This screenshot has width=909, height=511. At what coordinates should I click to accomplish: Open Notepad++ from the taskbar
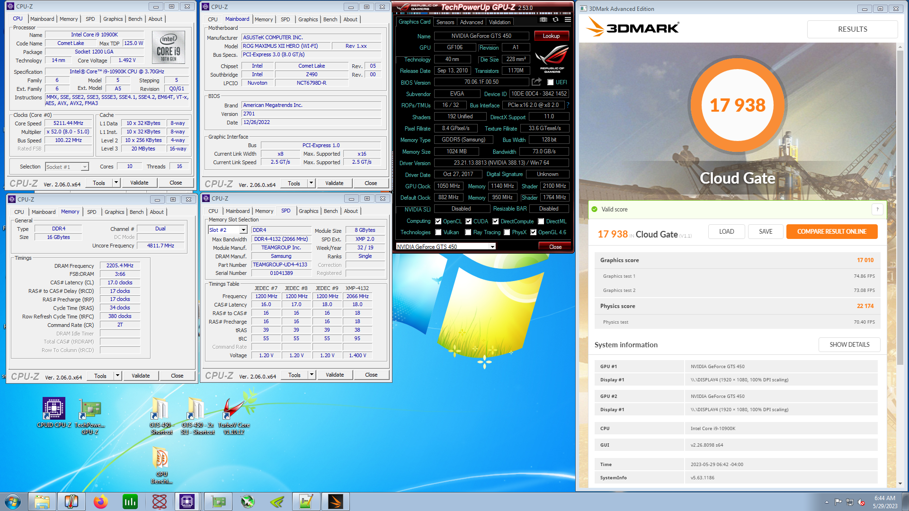[306, 502]
